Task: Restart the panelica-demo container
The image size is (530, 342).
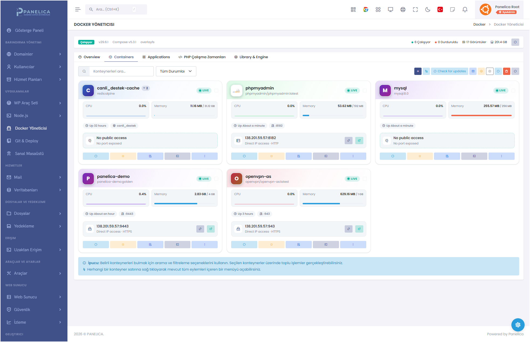Action: pos(96,244)
